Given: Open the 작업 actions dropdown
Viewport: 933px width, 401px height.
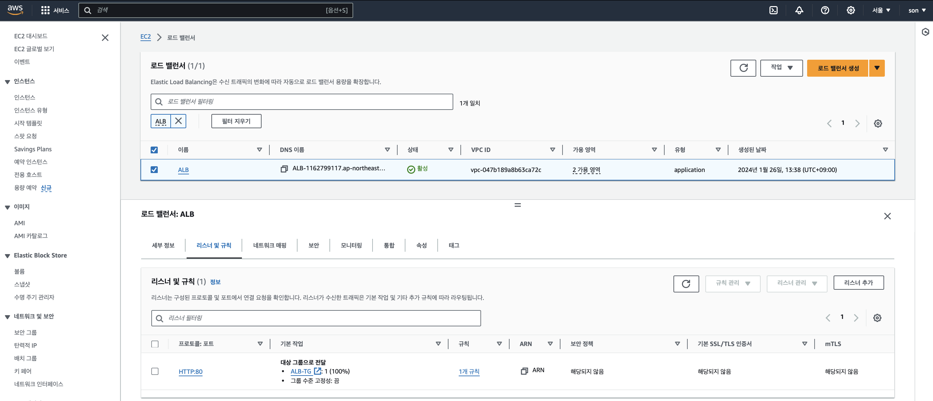Looking at the screenshot, I should coord(781,68).
